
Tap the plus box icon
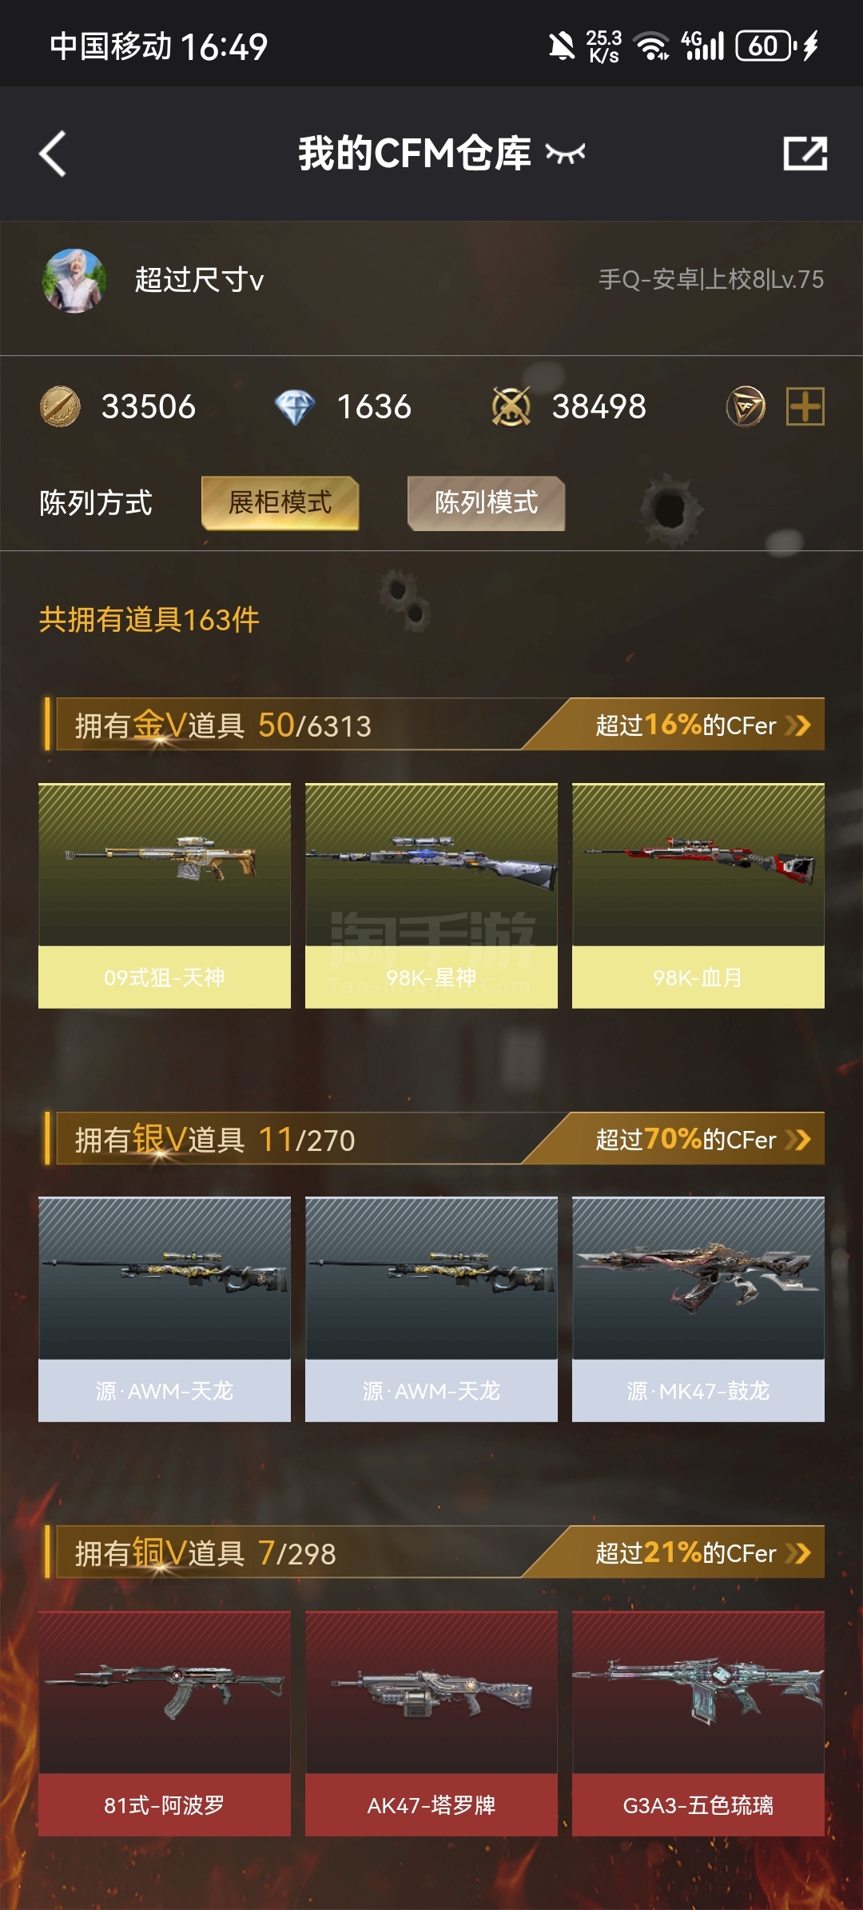tap(805, 406)
